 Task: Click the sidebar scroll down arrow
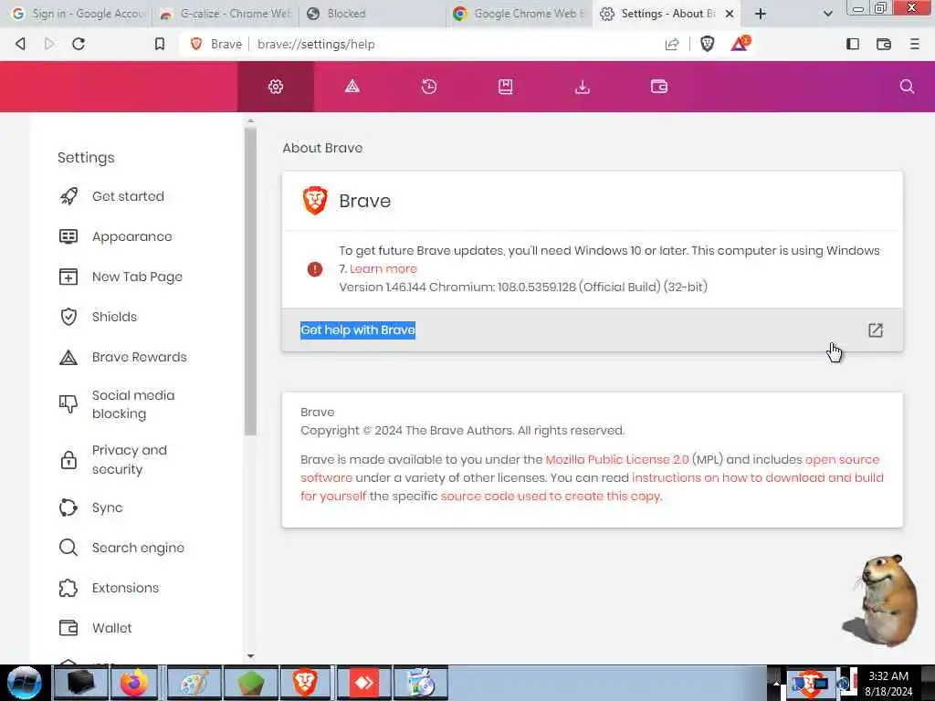tap(250, 655)
